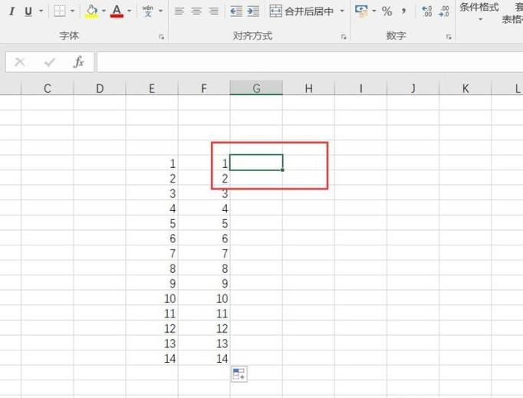Screen dimensions: 523x398
Task: Click 合并后居中 merge and center
Action: 301,12
